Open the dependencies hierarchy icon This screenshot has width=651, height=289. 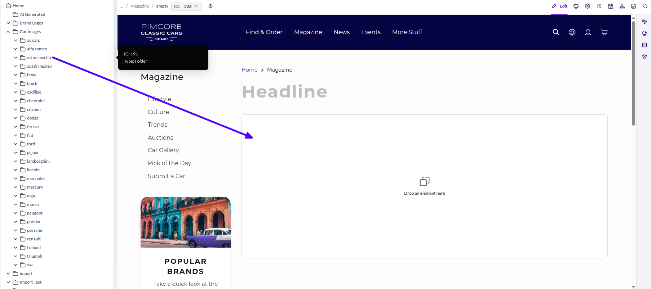622,6
